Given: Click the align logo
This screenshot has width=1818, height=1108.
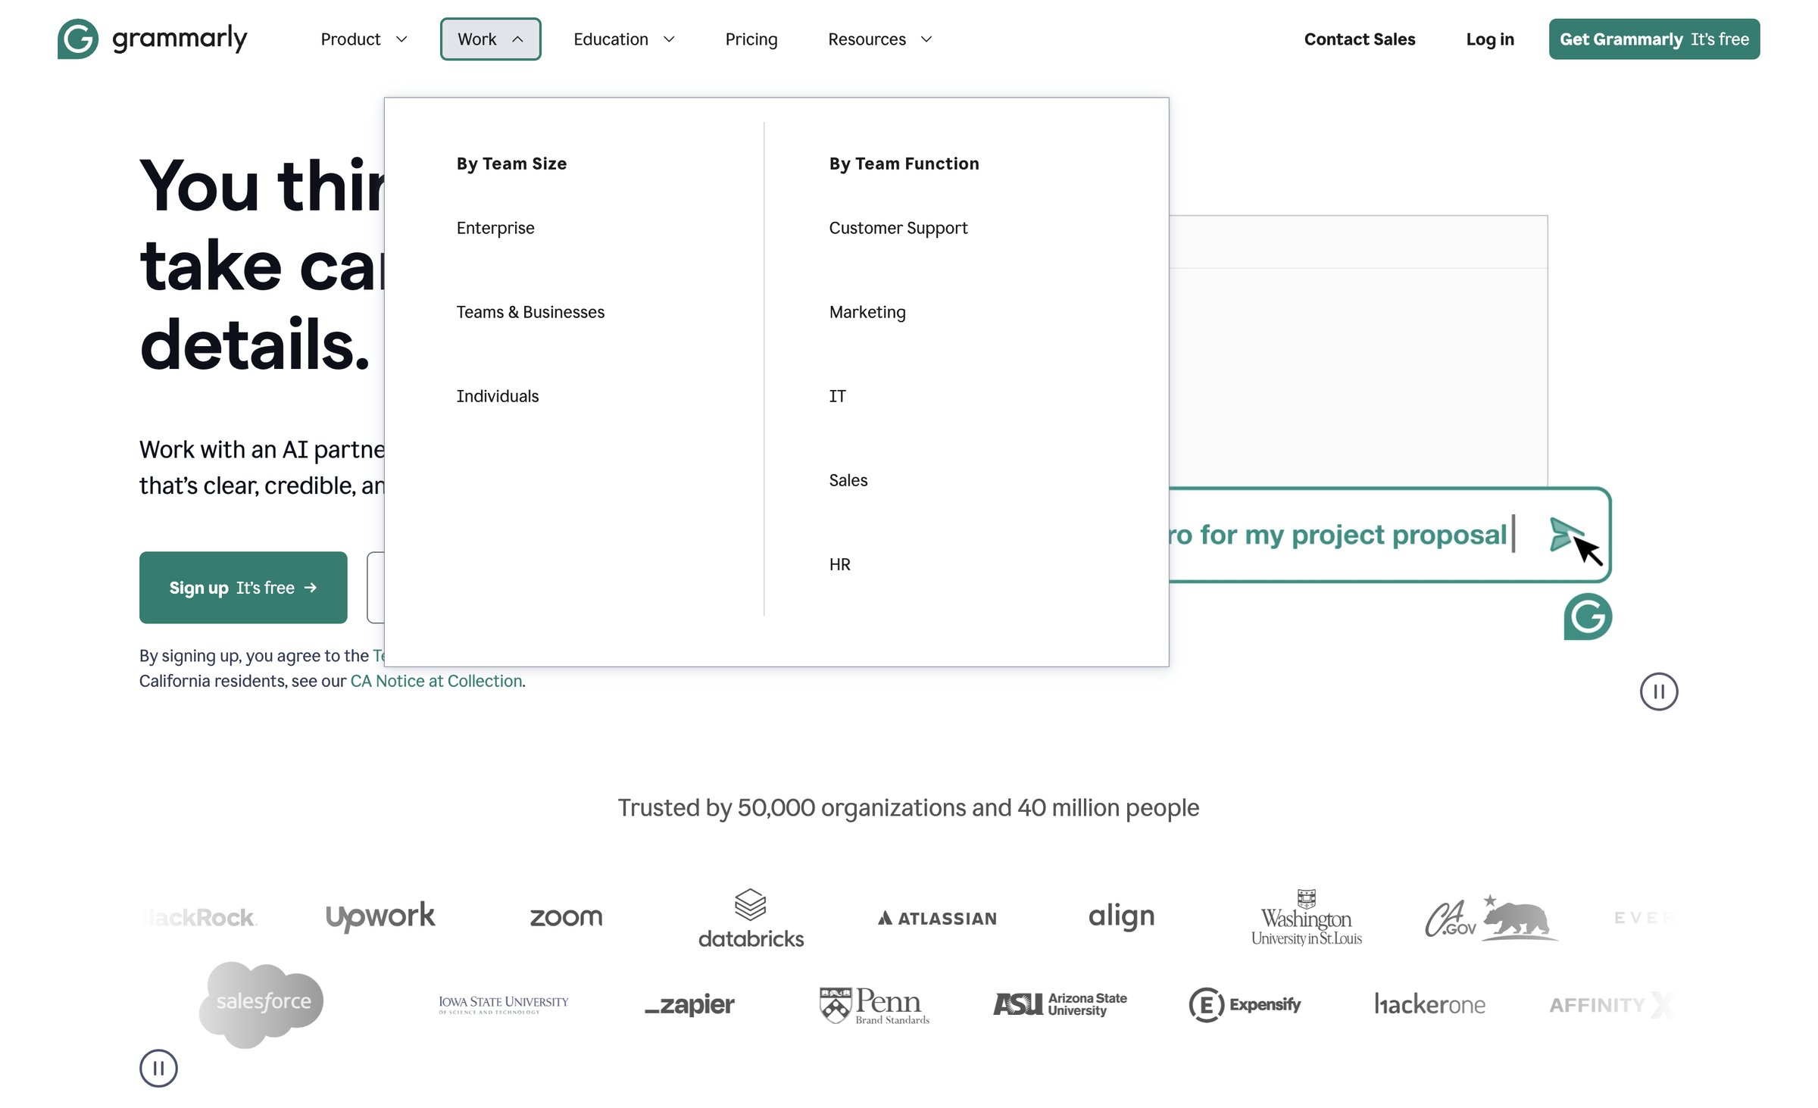Looking at the screenshot, I should [x=1121, y=916].
